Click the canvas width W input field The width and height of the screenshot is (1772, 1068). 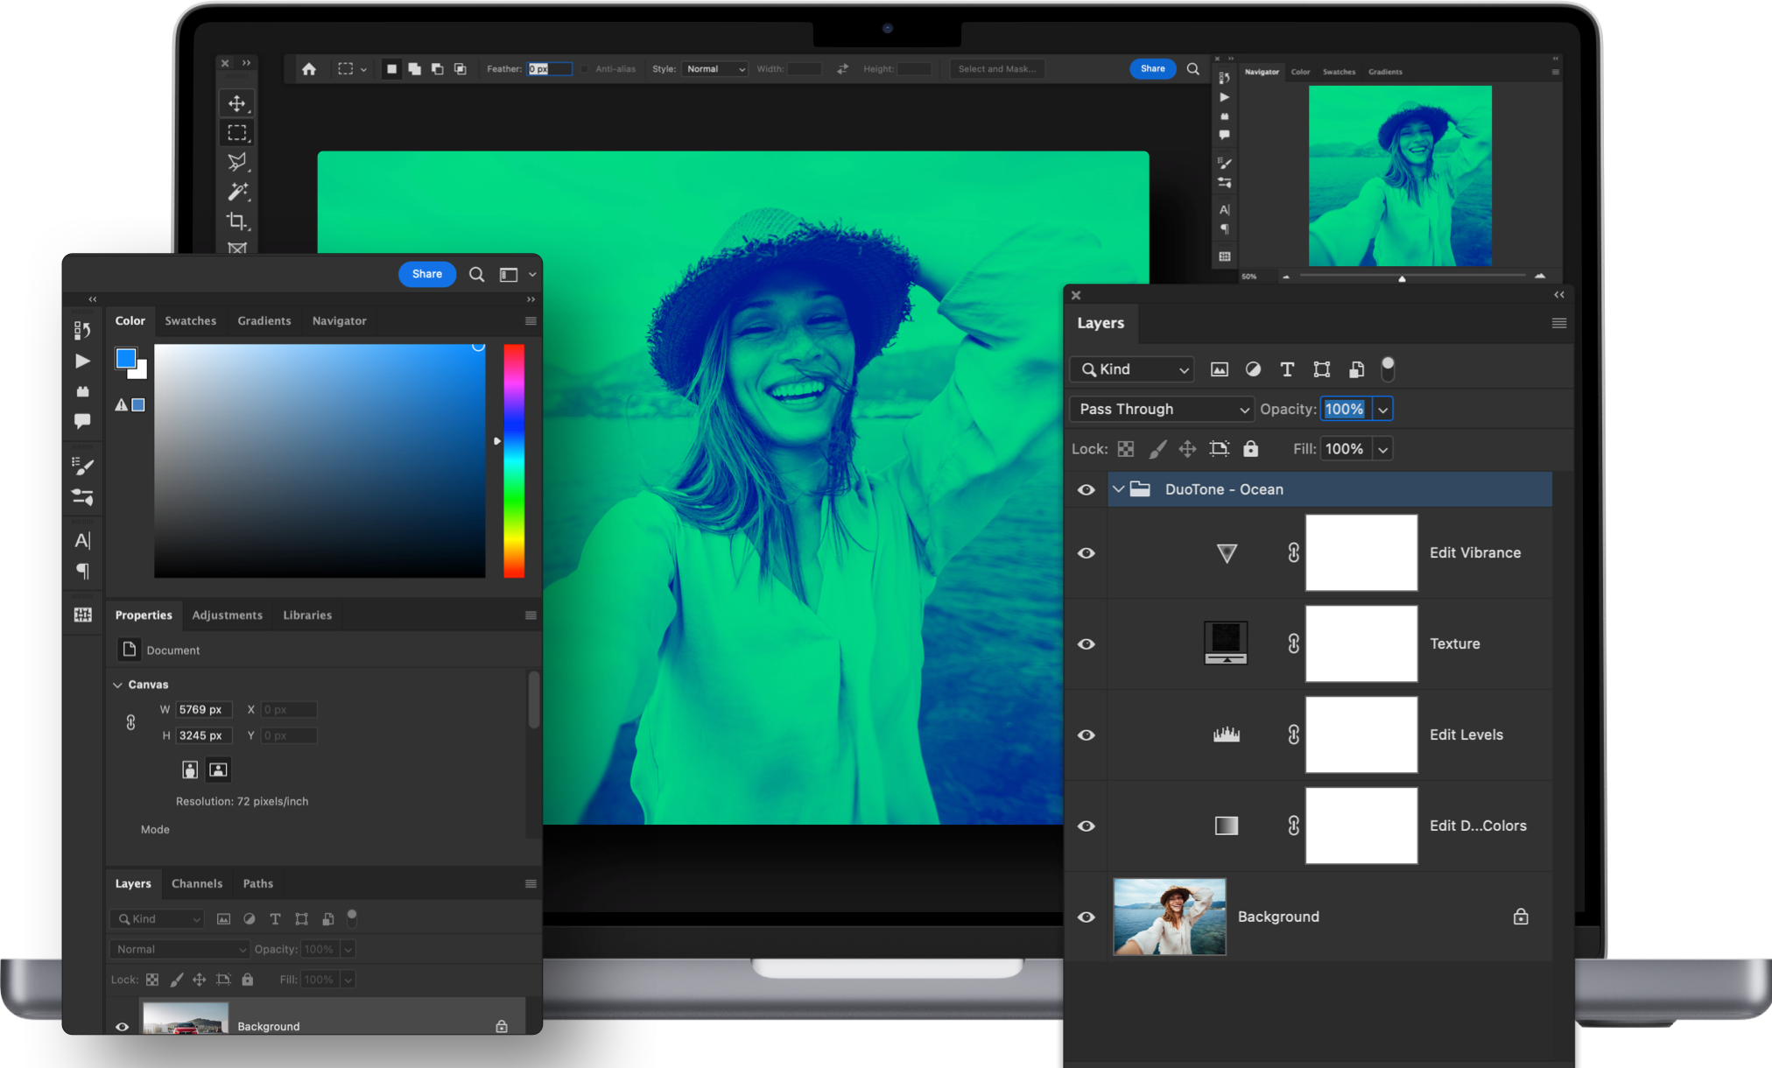point(203,709)
